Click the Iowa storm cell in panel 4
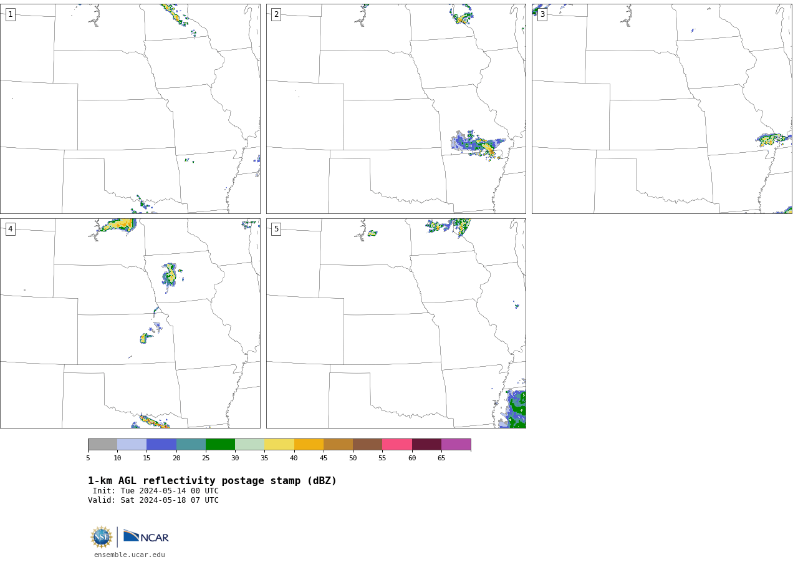Viewport: 798px width, 562px height. tap(170, 276)
